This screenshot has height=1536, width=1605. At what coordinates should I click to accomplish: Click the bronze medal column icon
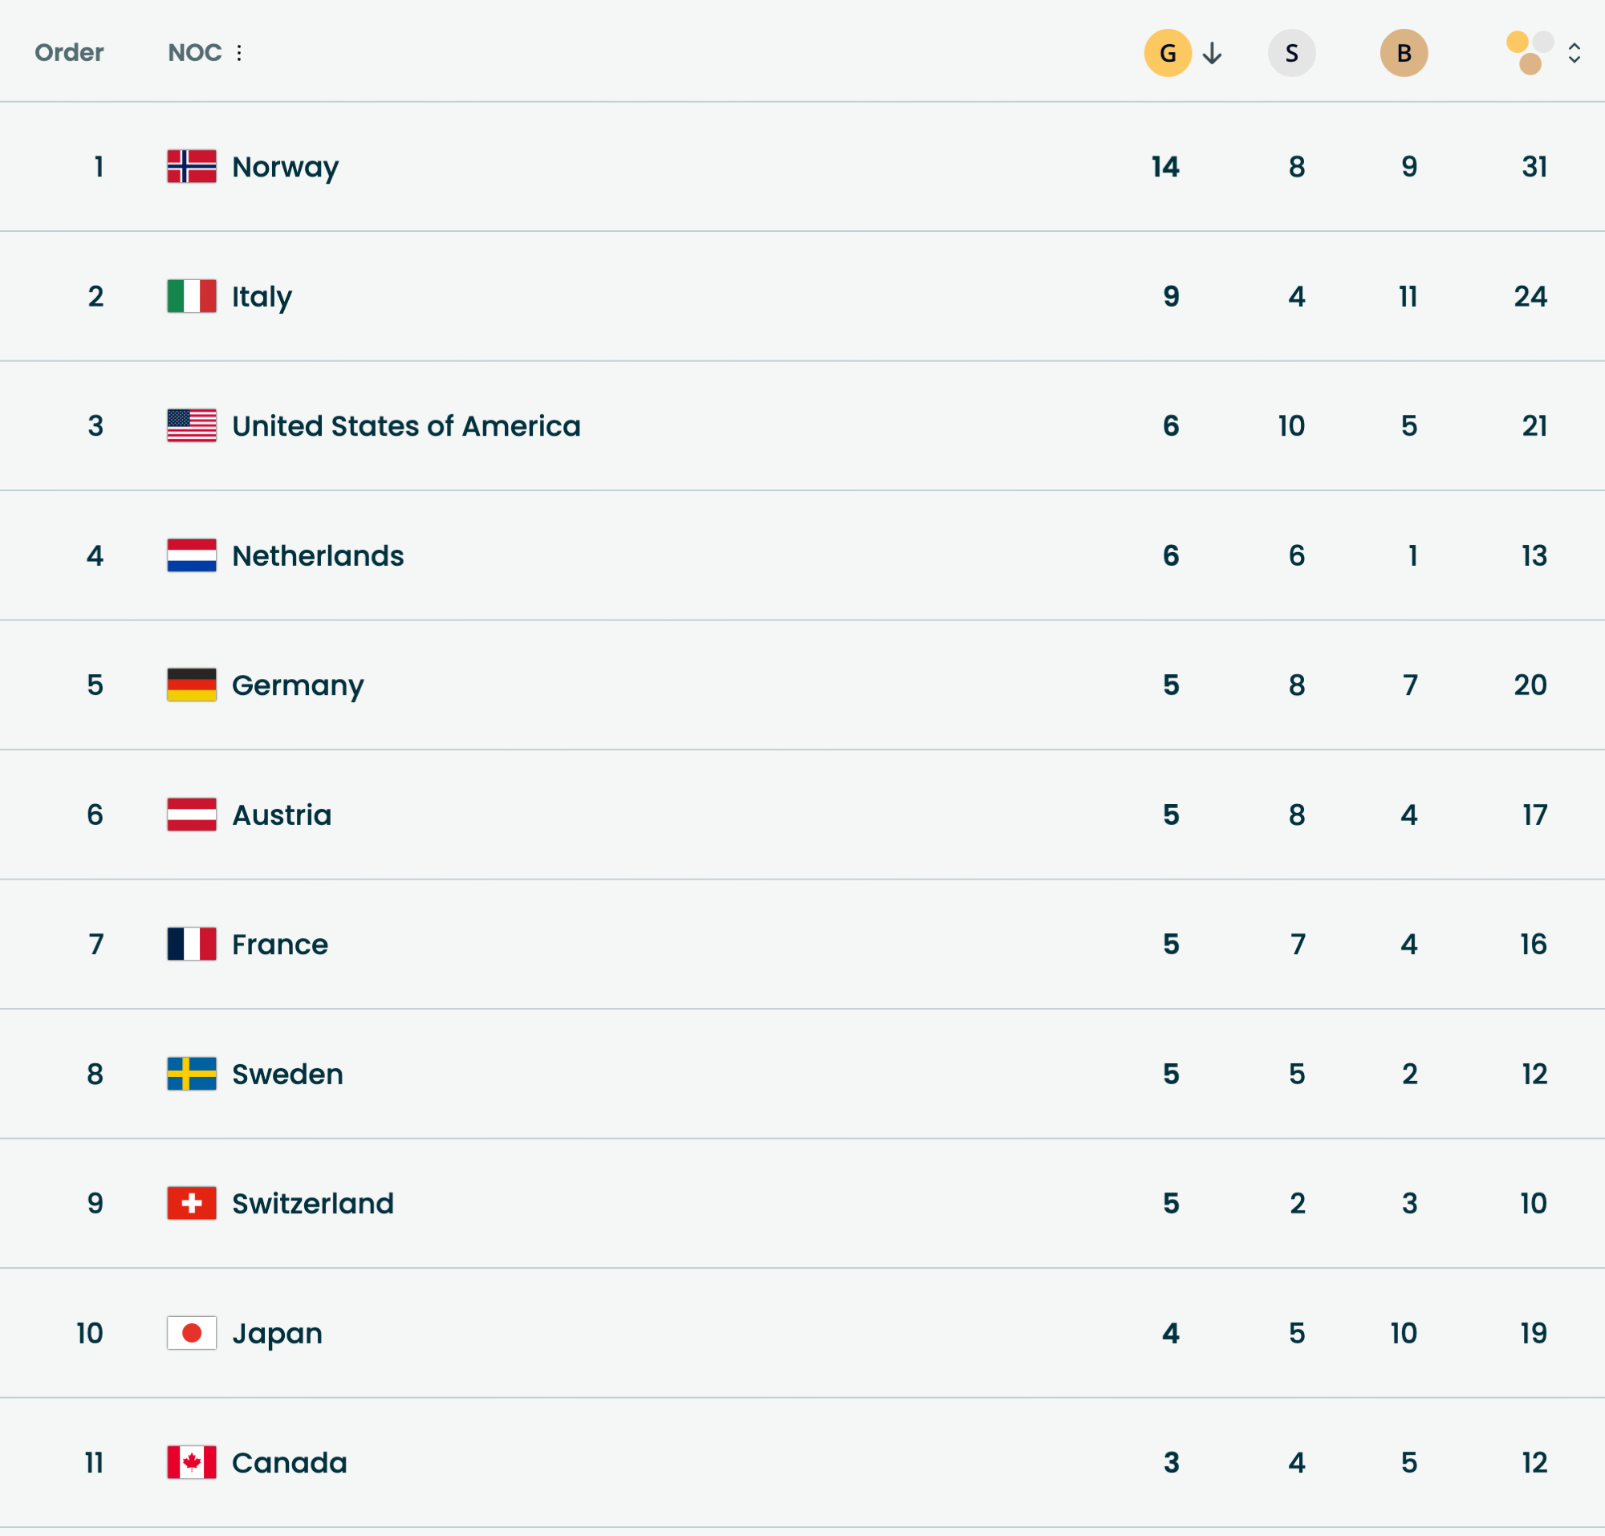click(1404, 53)
